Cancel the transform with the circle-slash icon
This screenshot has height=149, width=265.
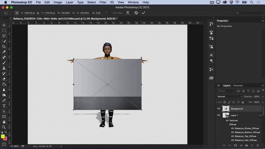pyautogui.click(x=136, y=13)
